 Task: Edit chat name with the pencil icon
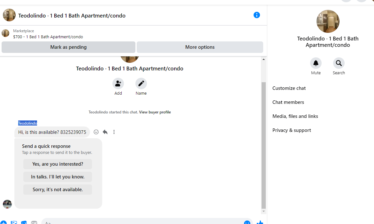point(141,83)
